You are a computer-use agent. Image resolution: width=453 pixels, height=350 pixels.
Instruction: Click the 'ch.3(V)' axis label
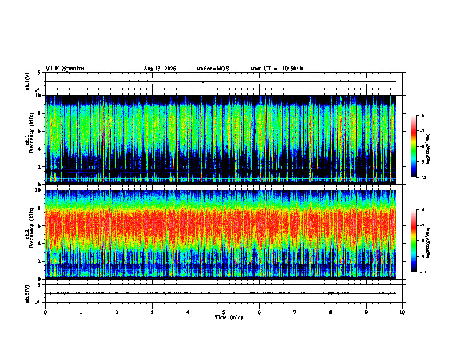[x=27, y=293]
